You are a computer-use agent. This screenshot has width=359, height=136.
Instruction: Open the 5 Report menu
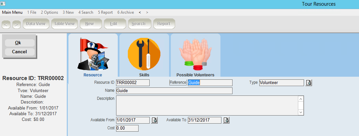tap(105, 12)
